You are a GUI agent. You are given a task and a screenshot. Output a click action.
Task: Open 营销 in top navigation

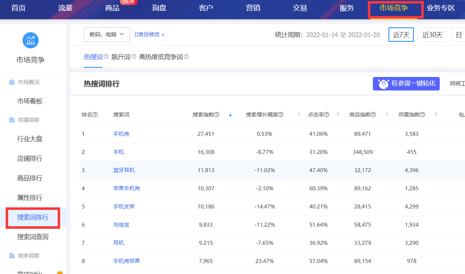pyautogui.click(x=253, y=8)
